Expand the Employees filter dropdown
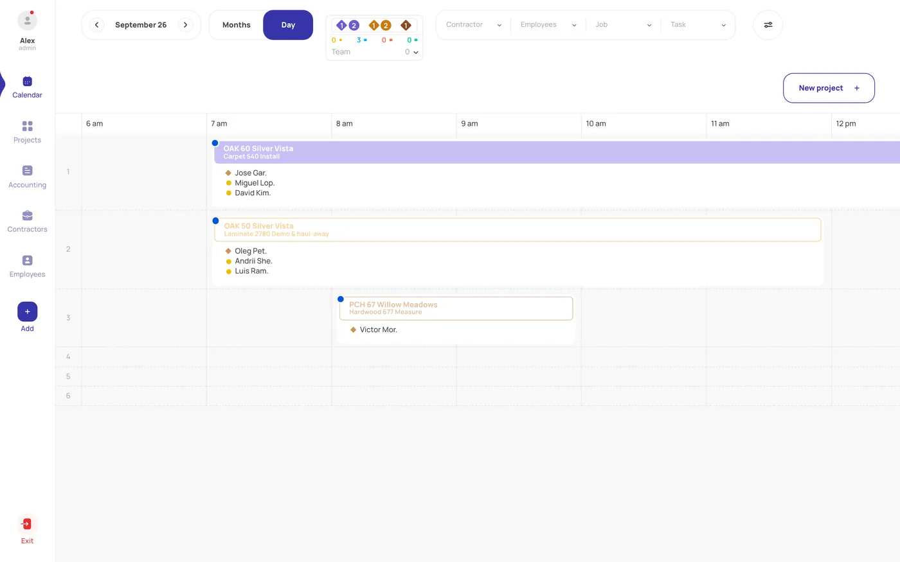 tap(548, 25)
